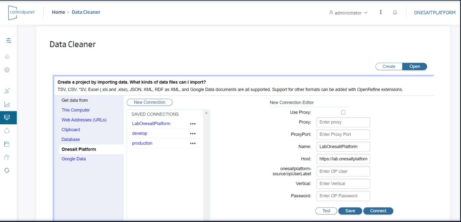461x222 pixels.
Task: Switch to the Create tab
Action: pos(389,66)
